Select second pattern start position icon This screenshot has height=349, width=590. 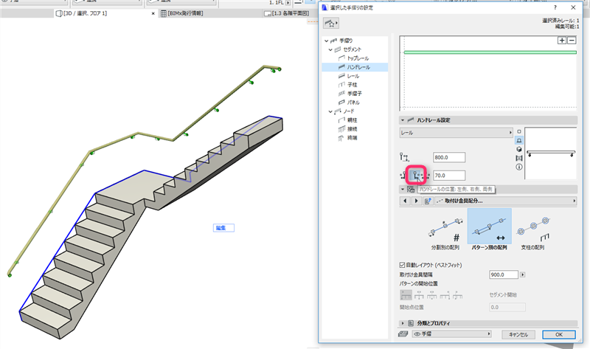point(419,295)
